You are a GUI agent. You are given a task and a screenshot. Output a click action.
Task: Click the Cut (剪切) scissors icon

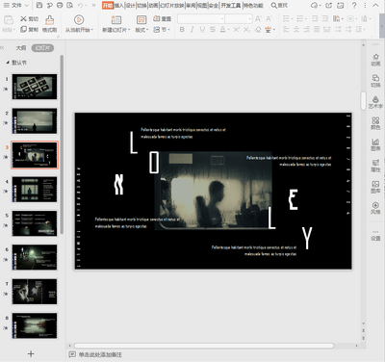(x=23, y=19)
